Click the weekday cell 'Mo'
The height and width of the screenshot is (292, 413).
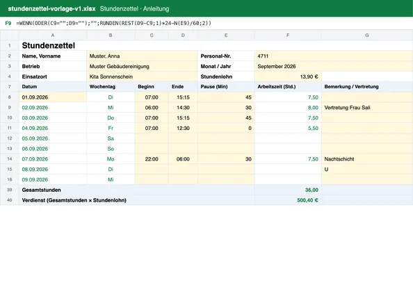[111, 159]
